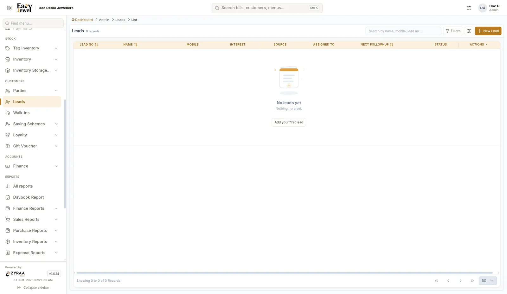Open the Filters button

(453, 31)
